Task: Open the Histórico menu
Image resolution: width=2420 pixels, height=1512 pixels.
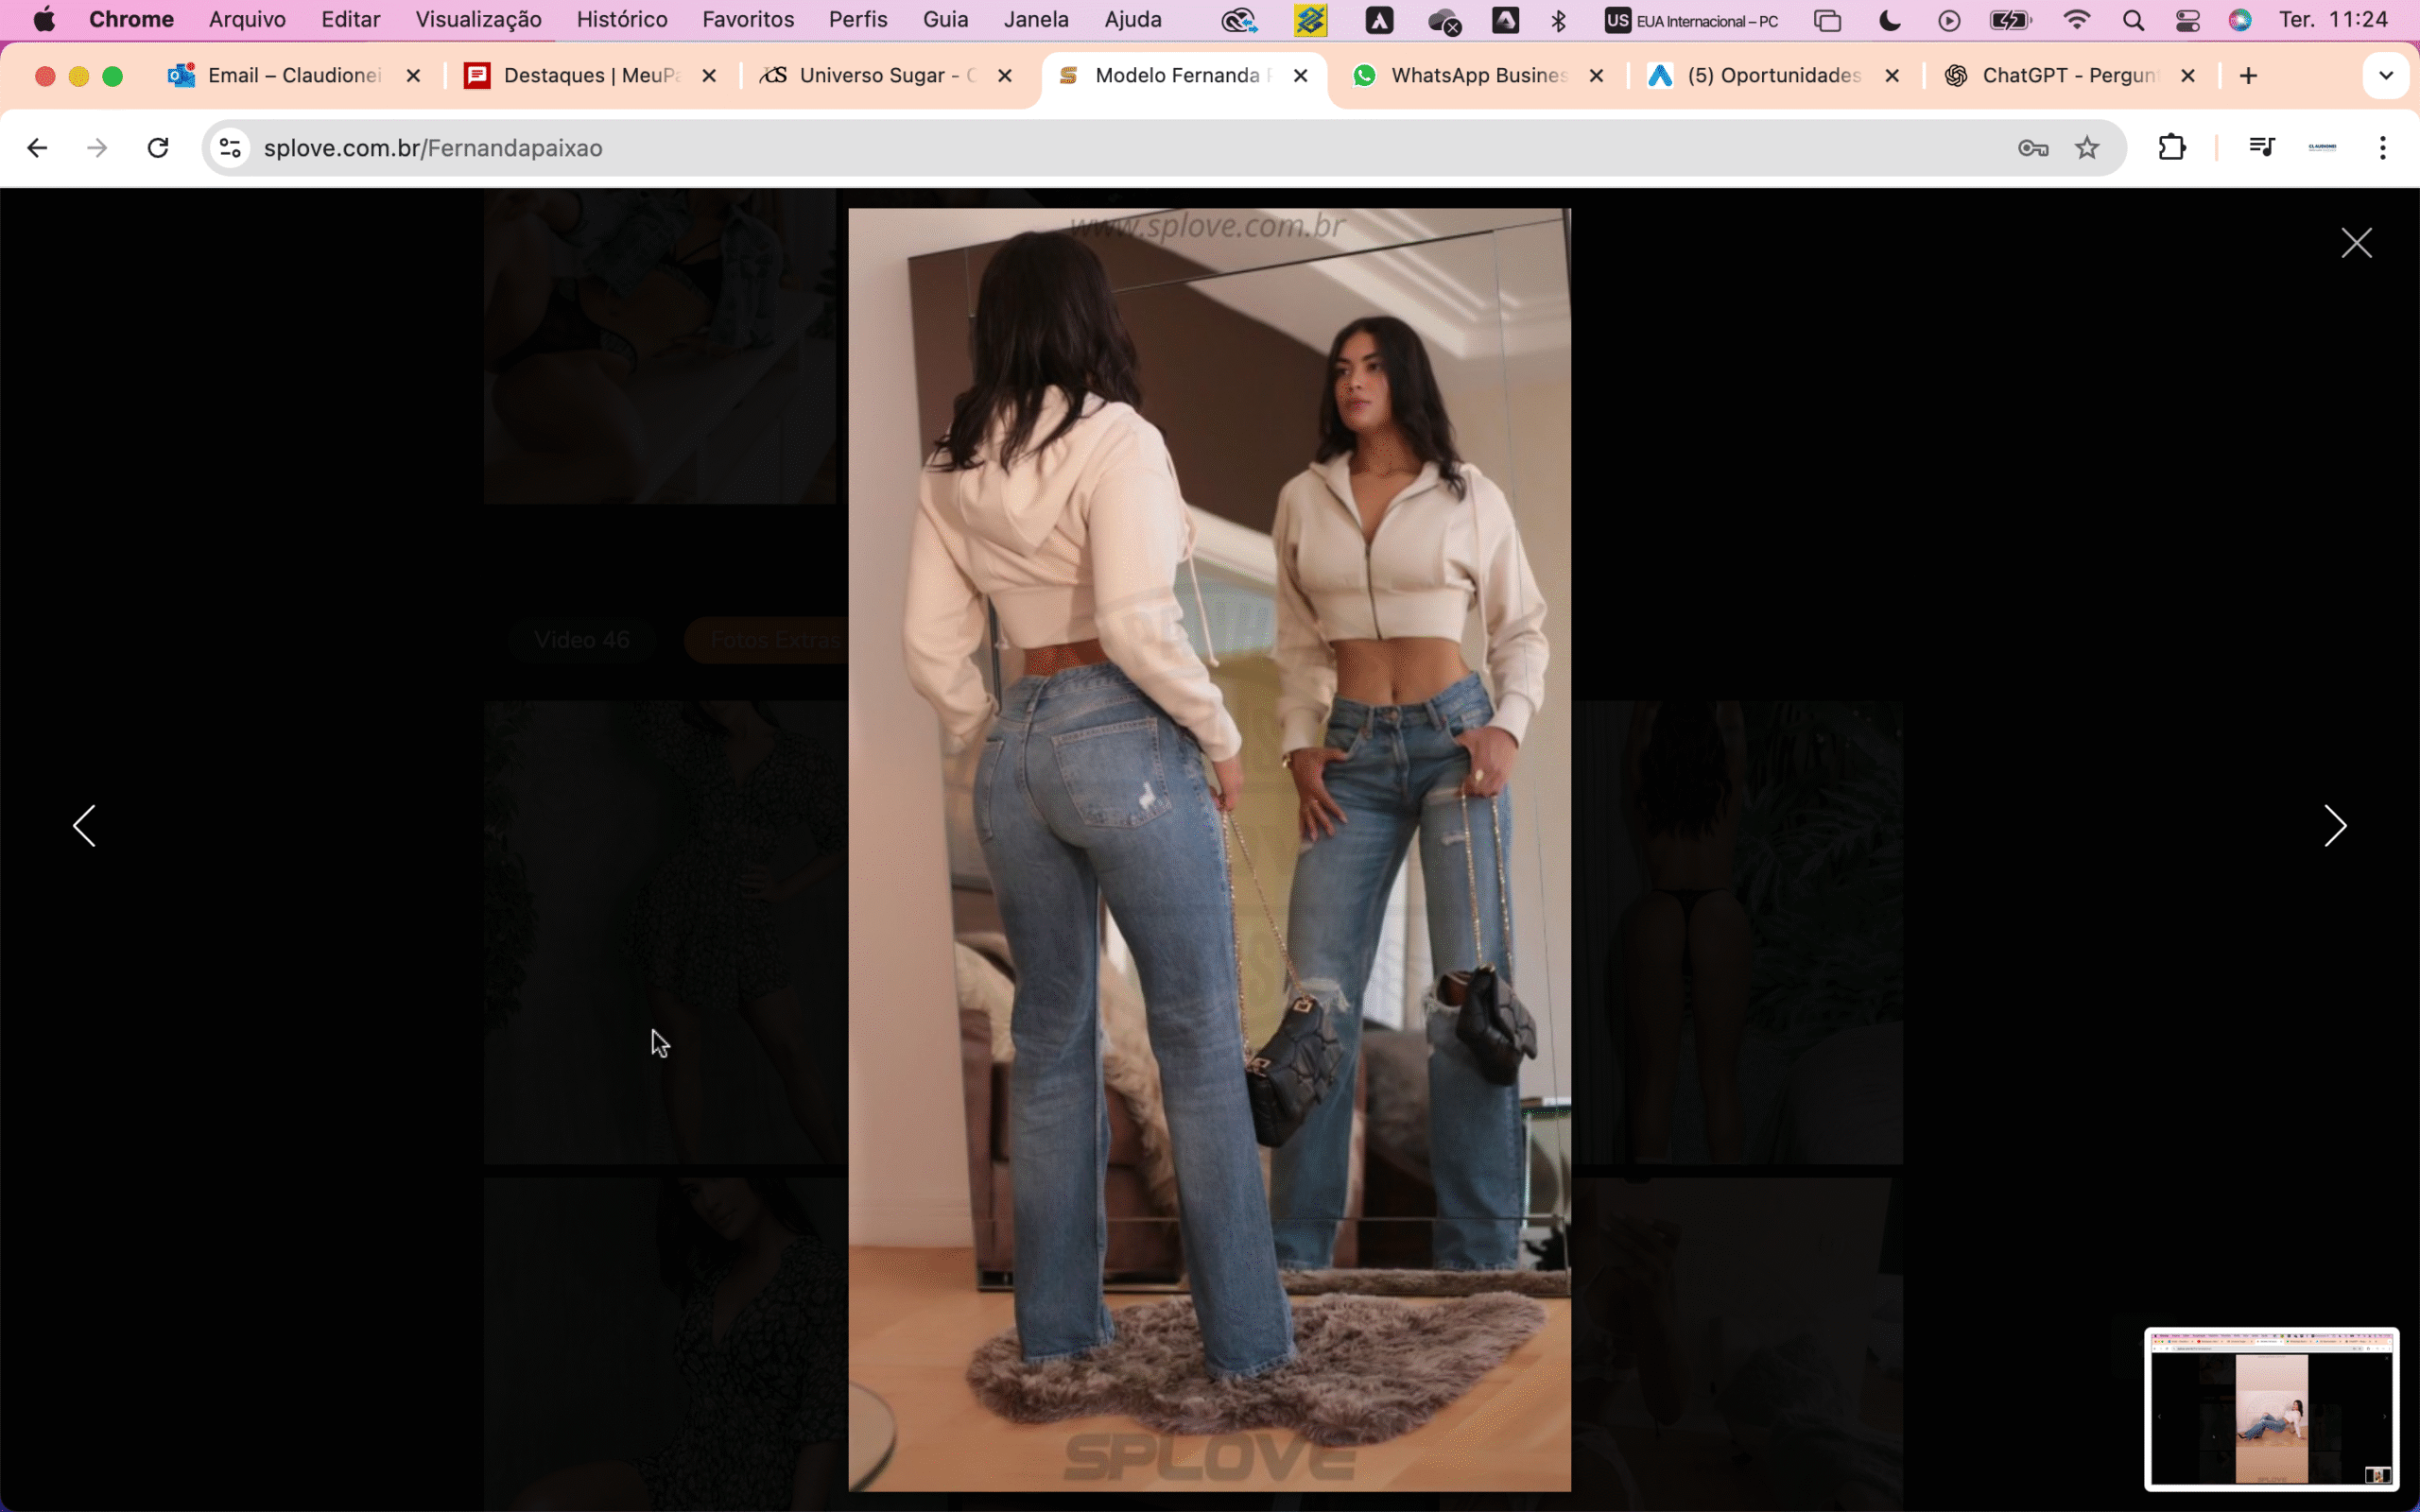Action: [621, 20]
